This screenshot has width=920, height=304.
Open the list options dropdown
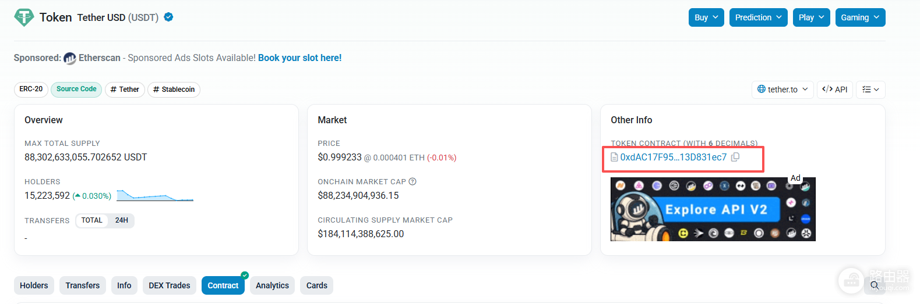(870, 90)
